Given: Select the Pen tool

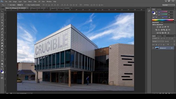Looking at the screenshot, I should point(2,52).
